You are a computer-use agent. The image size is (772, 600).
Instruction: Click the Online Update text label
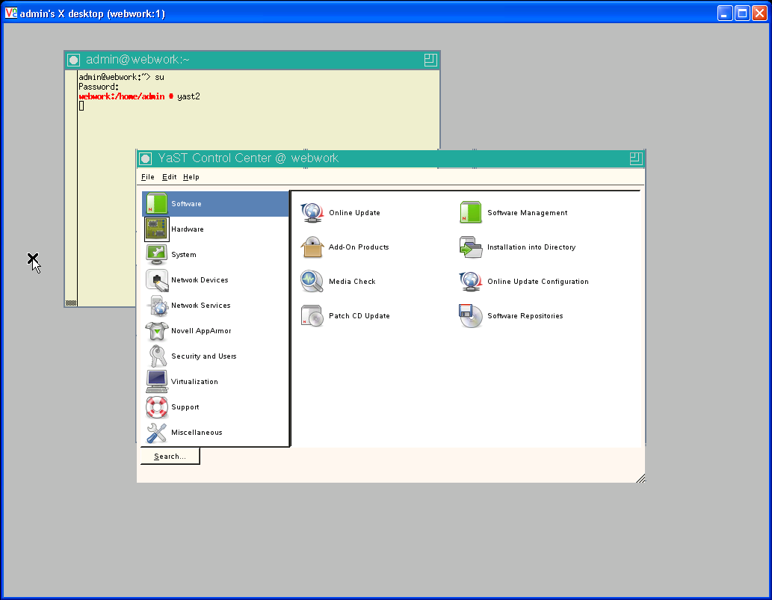click(354, 213)
